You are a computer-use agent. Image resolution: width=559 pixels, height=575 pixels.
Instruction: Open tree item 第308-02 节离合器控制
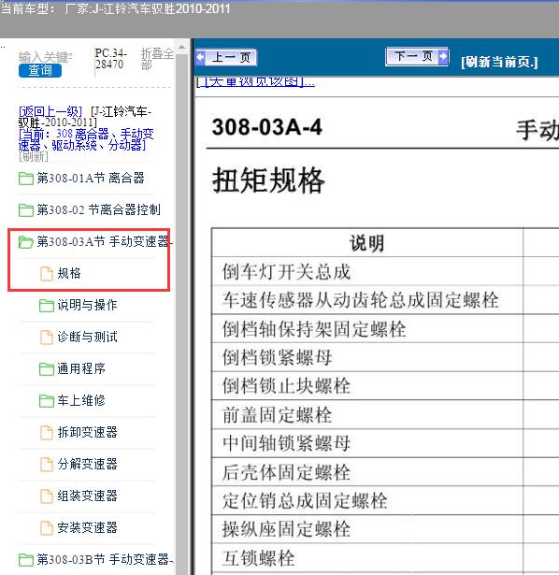click(x=98, y=209)
